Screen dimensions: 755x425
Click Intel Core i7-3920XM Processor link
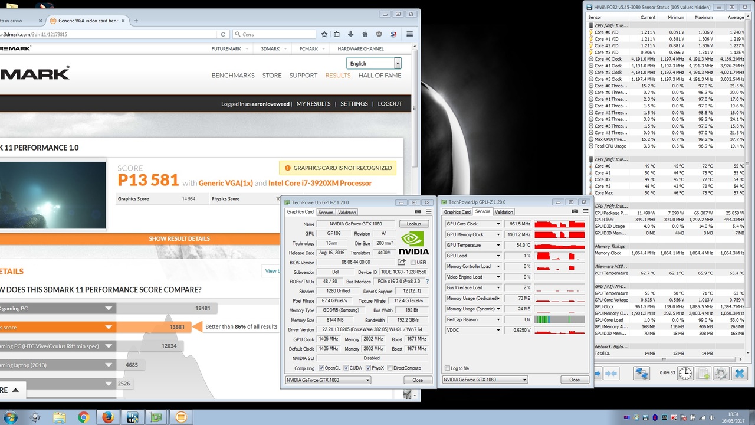(x=320, y=183)
